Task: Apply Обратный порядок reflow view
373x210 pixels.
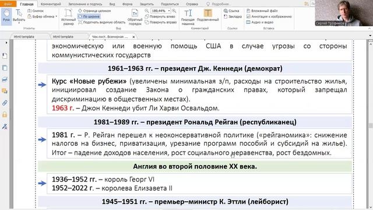Action: tap(135, 17)
